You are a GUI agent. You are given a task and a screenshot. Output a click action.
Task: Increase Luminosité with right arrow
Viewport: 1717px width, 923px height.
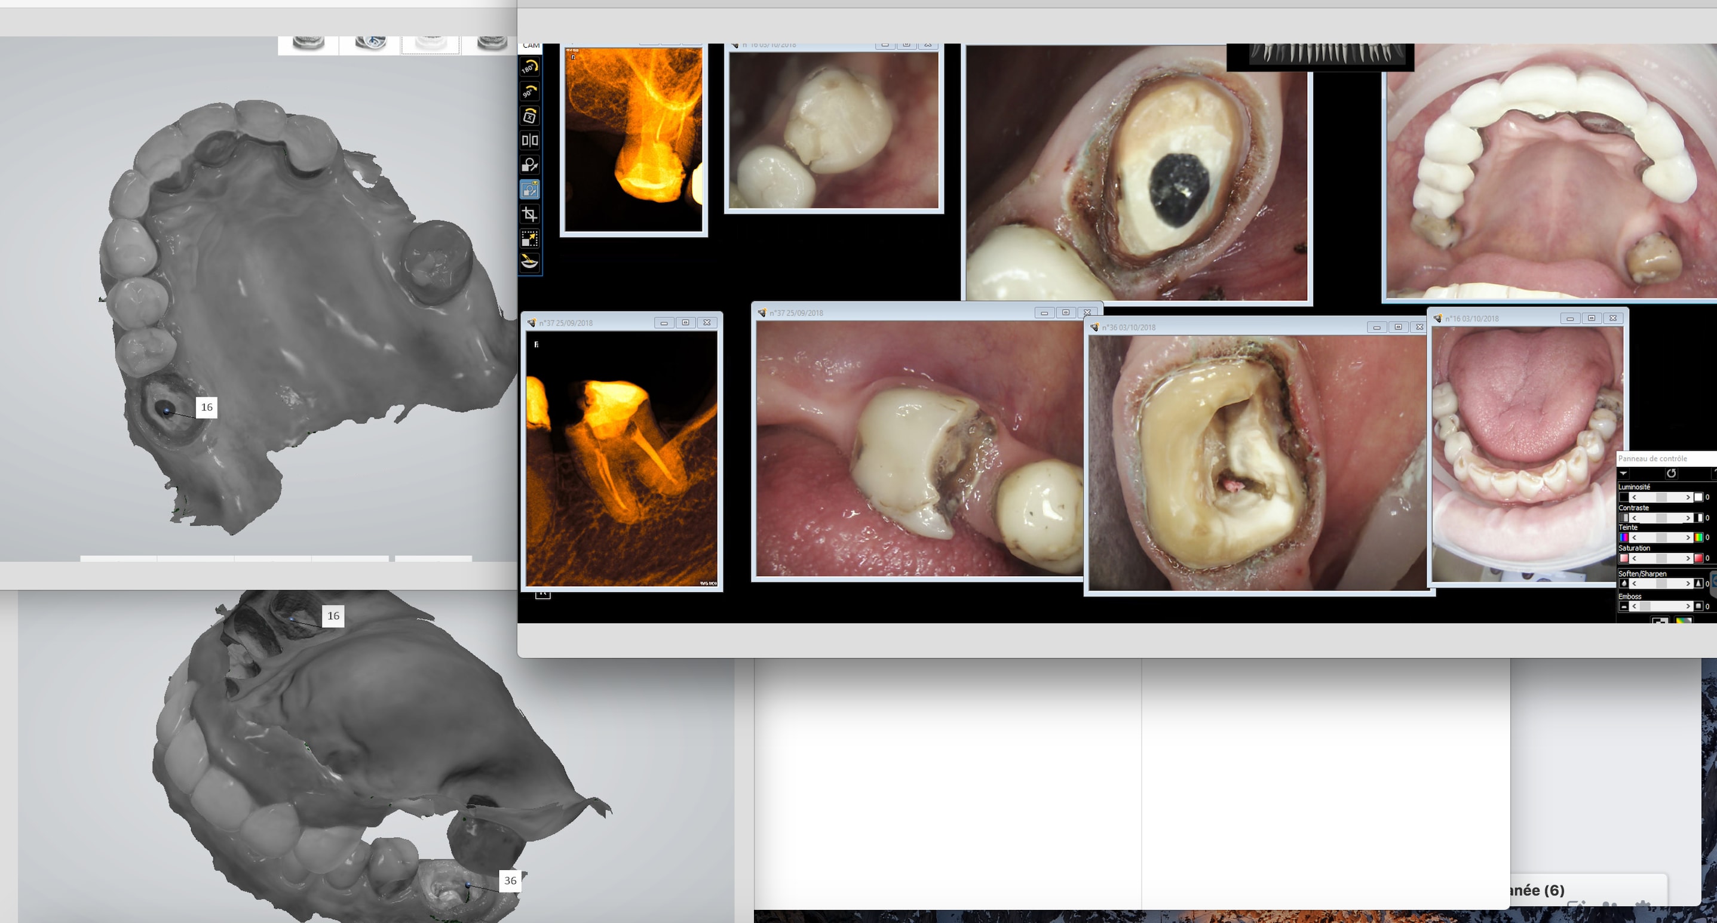click(1688, 497)
